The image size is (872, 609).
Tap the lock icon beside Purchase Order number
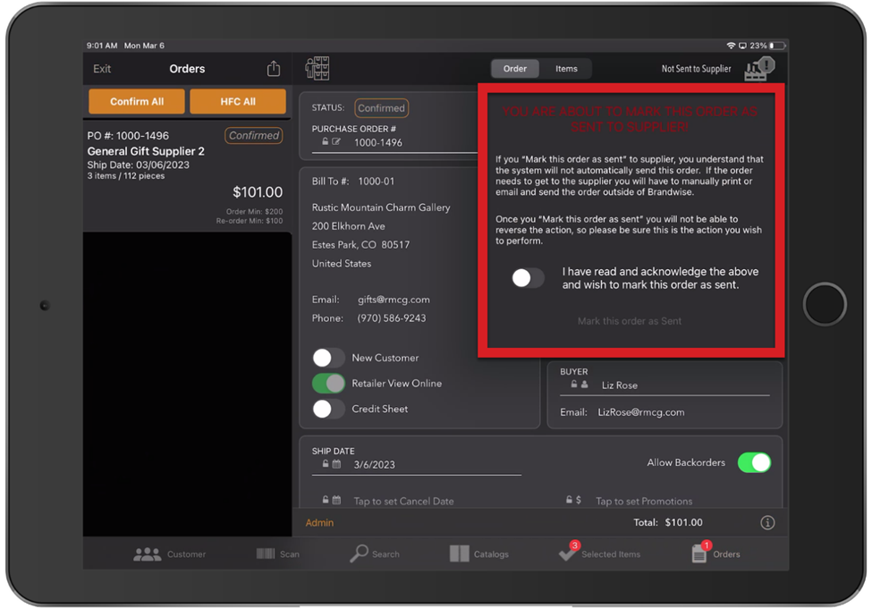tap(326, 142)
